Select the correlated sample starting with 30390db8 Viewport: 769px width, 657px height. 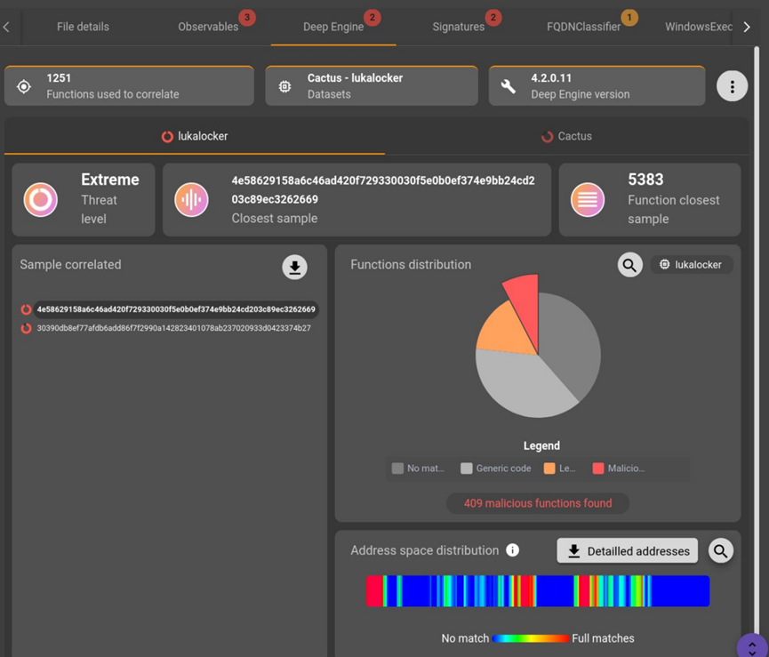[x=173, y=328]
